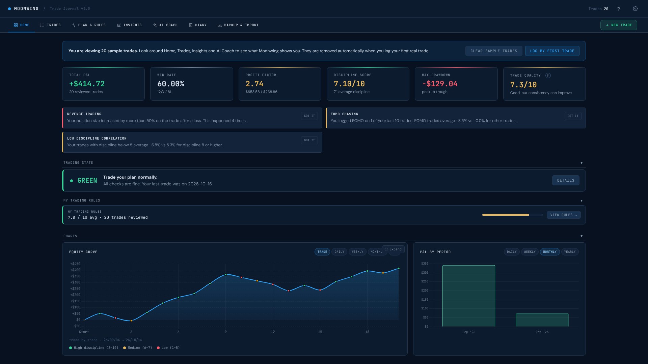Collapse the My Trading Rules section
This screenshot has height=364, width=648.
point(582,201)
